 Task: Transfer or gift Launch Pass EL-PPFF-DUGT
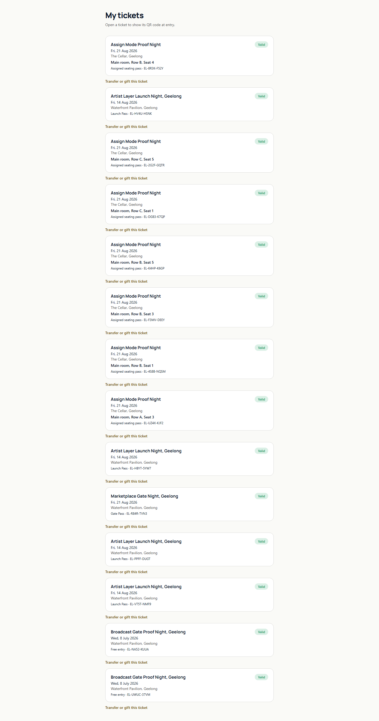click(x=126, y=572)
